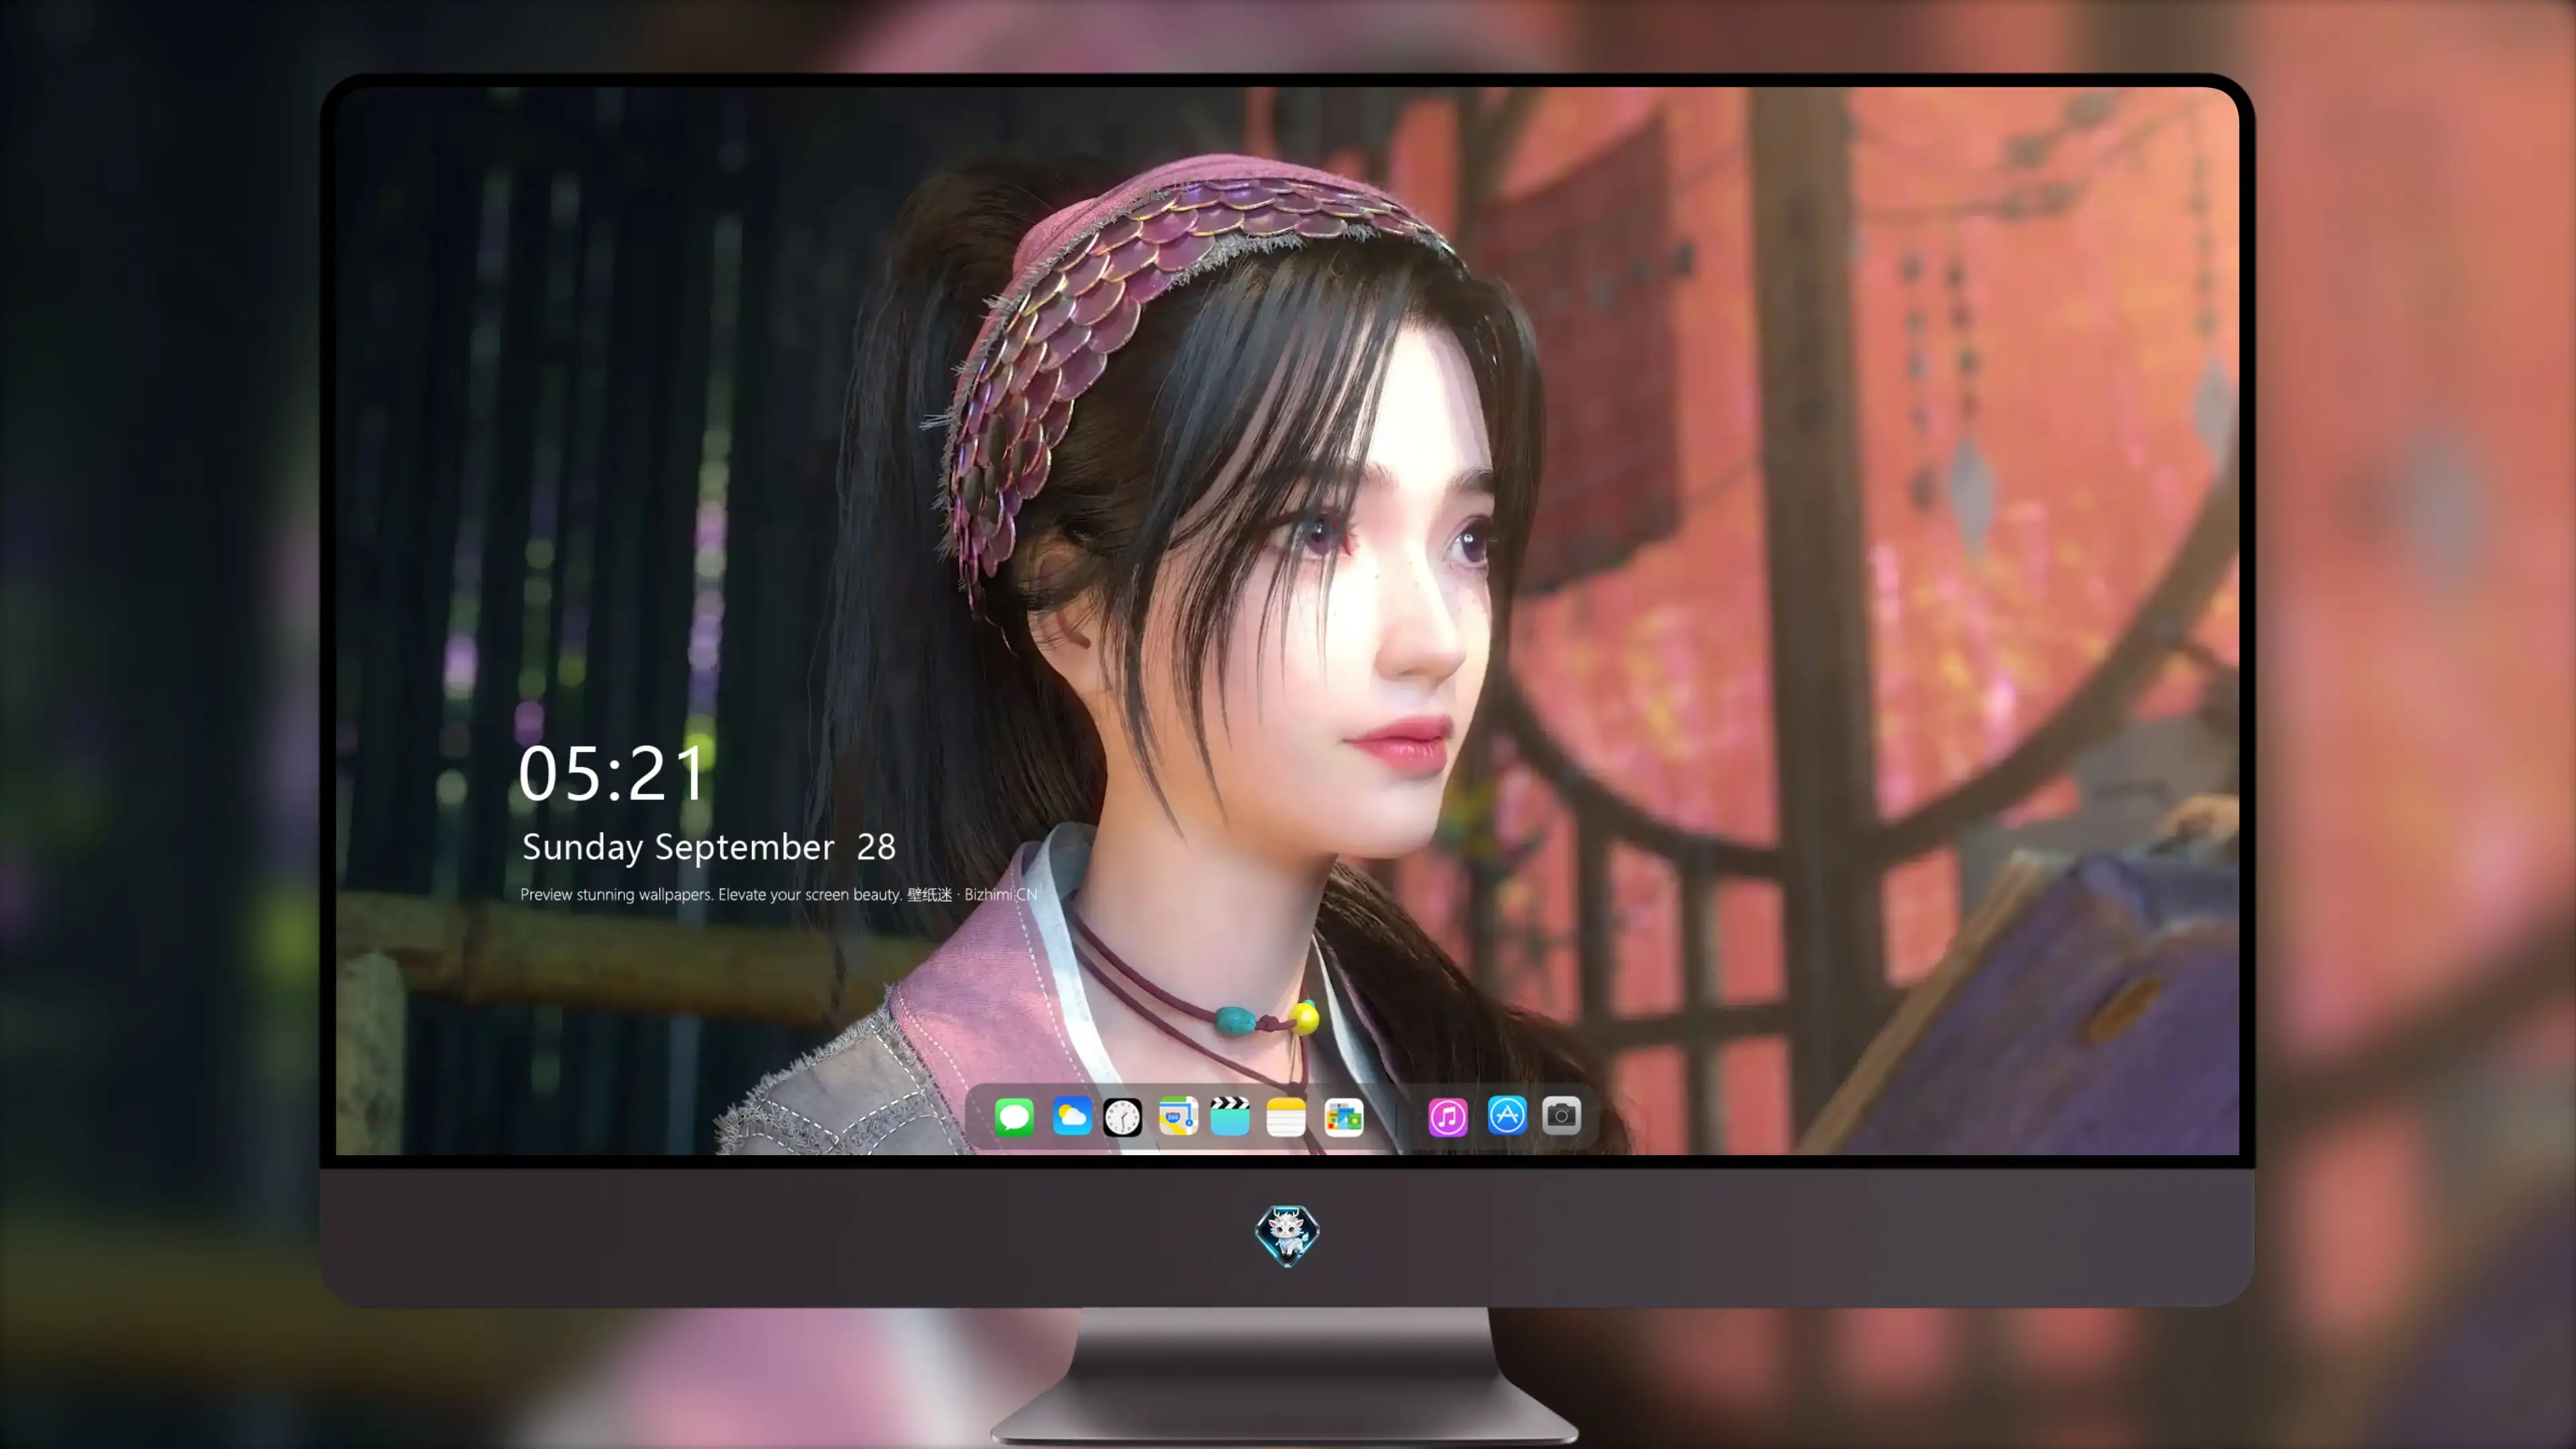
Task: Open the Weather app in the dock
Action: pos(1071,1116)
